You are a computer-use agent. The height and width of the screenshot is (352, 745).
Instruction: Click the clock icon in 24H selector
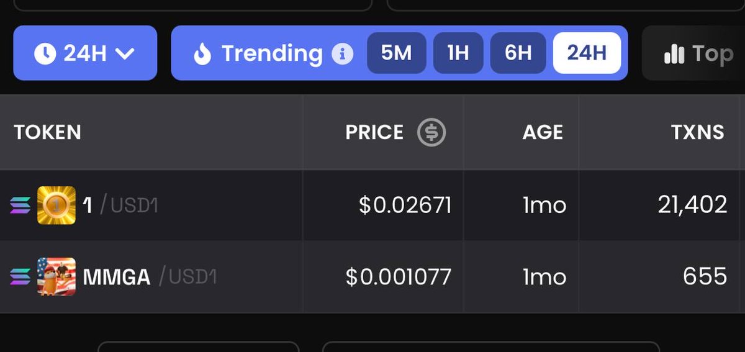click(45, 54)
